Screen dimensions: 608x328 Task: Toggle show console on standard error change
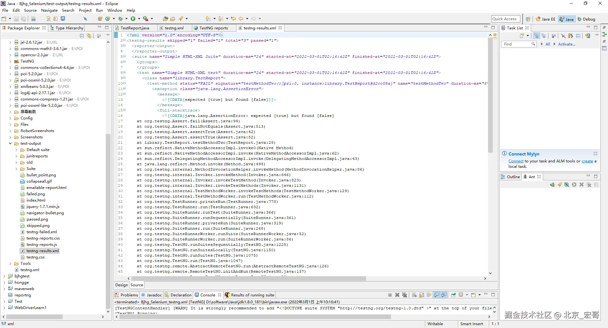click(444, 295)
